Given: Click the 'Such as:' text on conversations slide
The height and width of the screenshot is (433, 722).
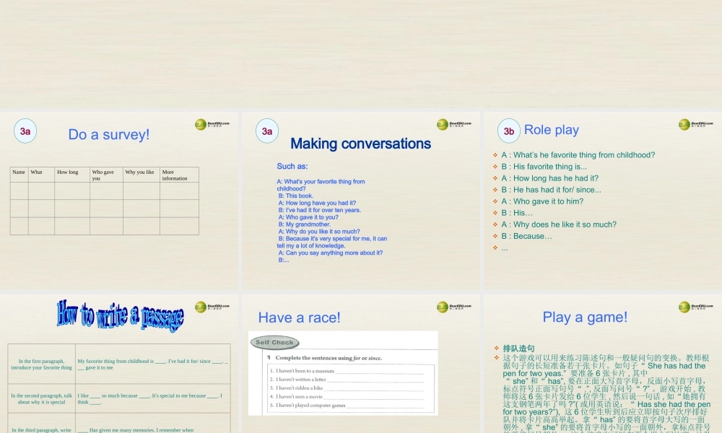Looking at the screenshot, I should 292,167.
